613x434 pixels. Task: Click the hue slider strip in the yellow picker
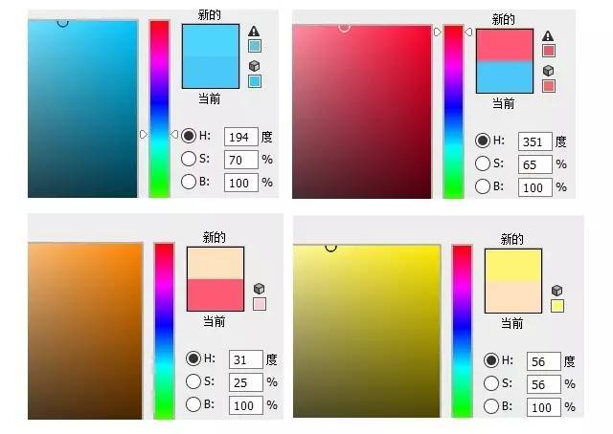[462, 331]
